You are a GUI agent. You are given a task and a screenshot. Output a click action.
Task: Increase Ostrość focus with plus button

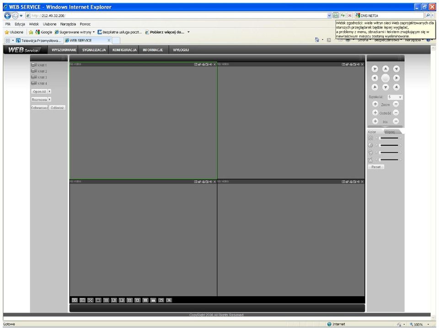click(375, 113)
